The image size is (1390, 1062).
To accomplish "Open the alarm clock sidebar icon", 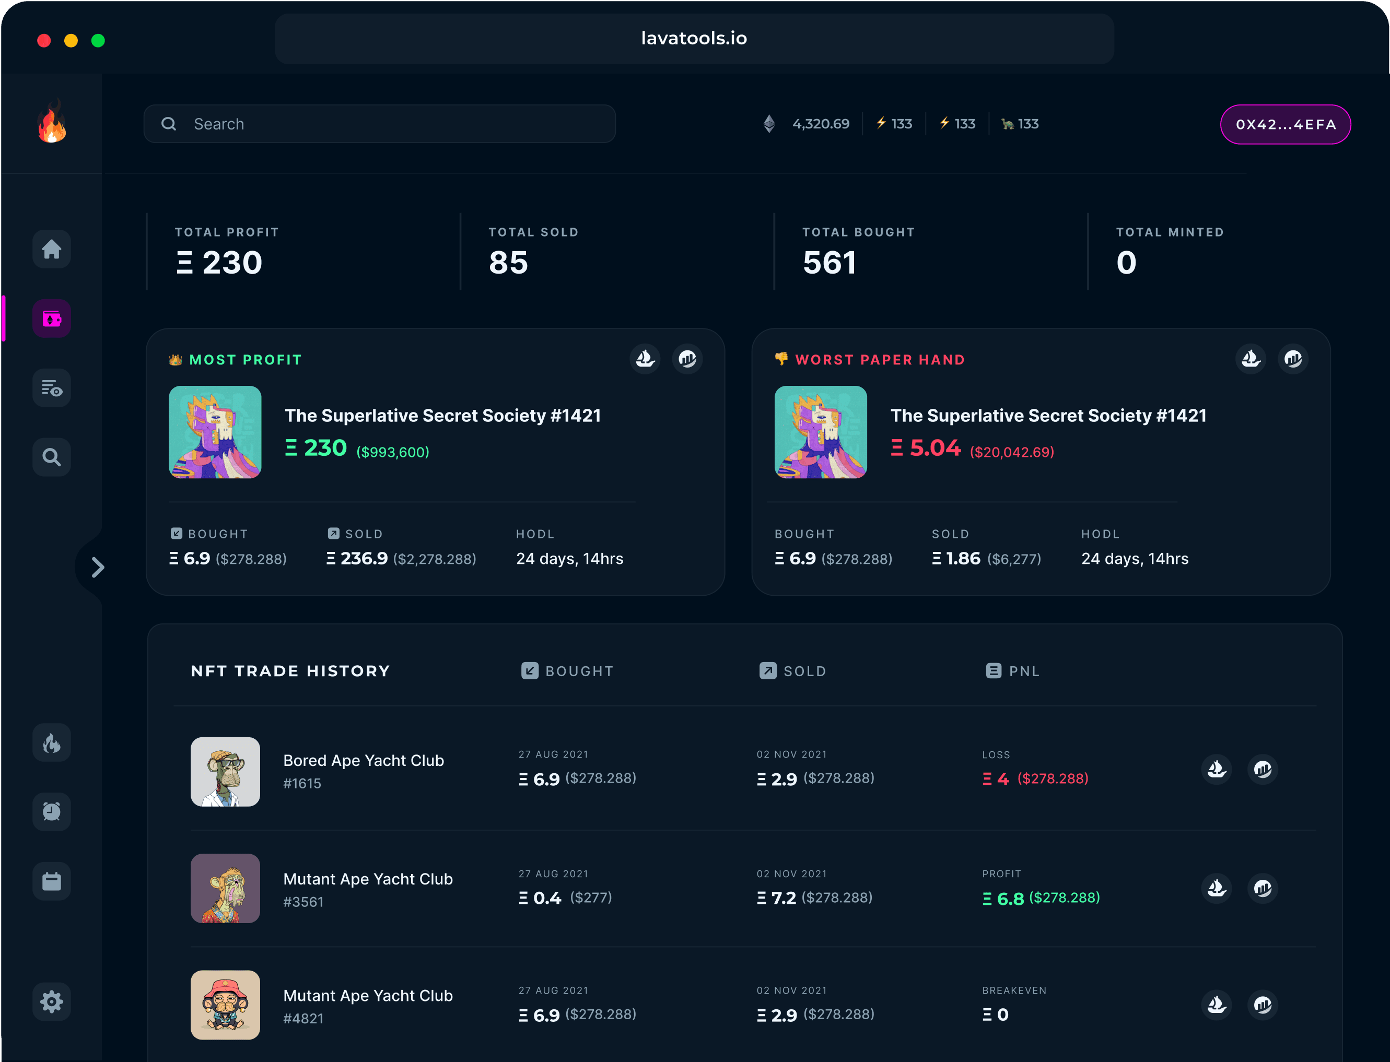I will tap(52, 812).
